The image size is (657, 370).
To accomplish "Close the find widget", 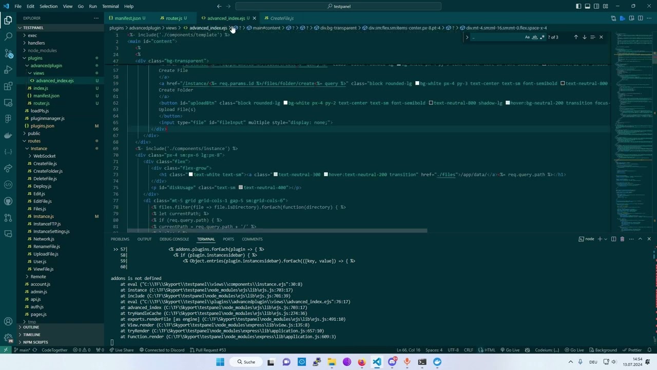I will tap(601, 37).
